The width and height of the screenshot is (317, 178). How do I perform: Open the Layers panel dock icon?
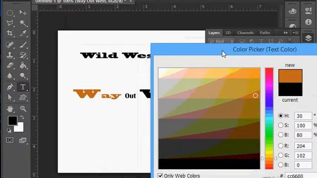pyautogui.click(x=308, y=38)
